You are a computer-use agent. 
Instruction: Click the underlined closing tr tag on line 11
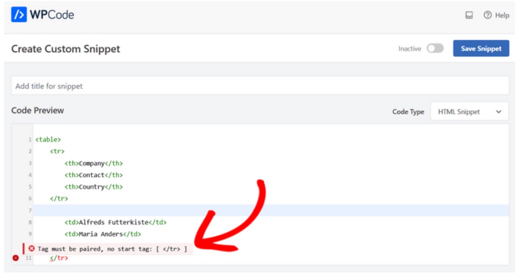59,258
